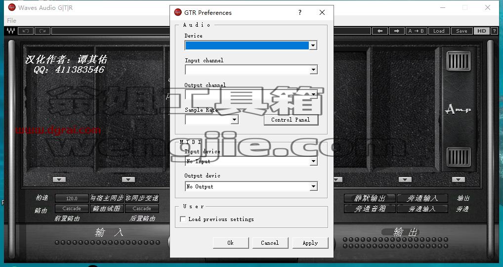Screen dimensions: 503x267
Task: Minimize the Waves Audio GTR window
Action: [x=443, y=7]
